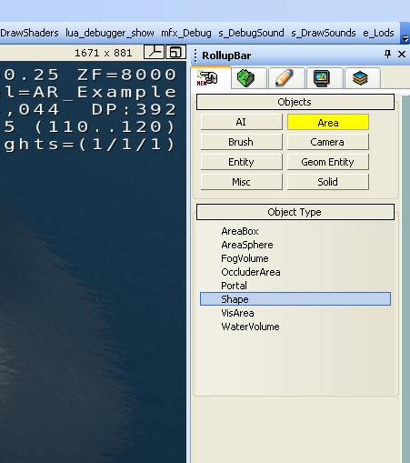Open the Create objects tab icon

pos(207,78)
